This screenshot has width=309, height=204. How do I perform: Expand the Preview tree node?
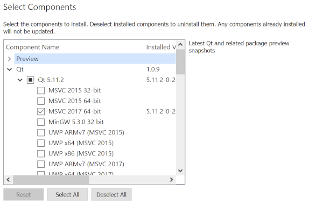[9, 59]
